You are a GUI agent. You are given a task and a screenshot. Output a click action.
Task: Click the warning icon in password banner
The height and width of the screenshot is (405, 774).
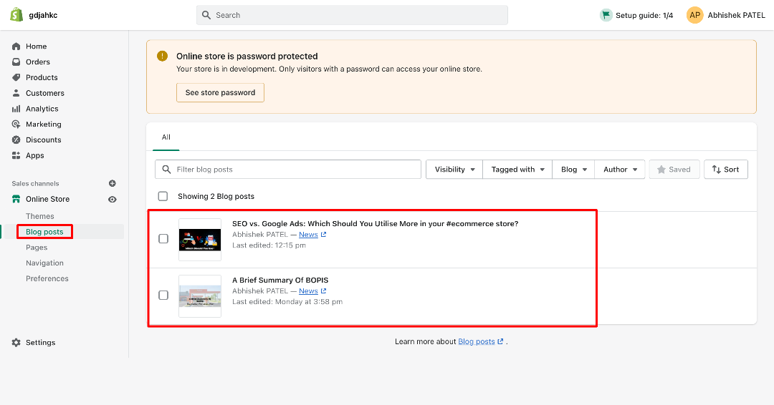(x=163, y=56)
